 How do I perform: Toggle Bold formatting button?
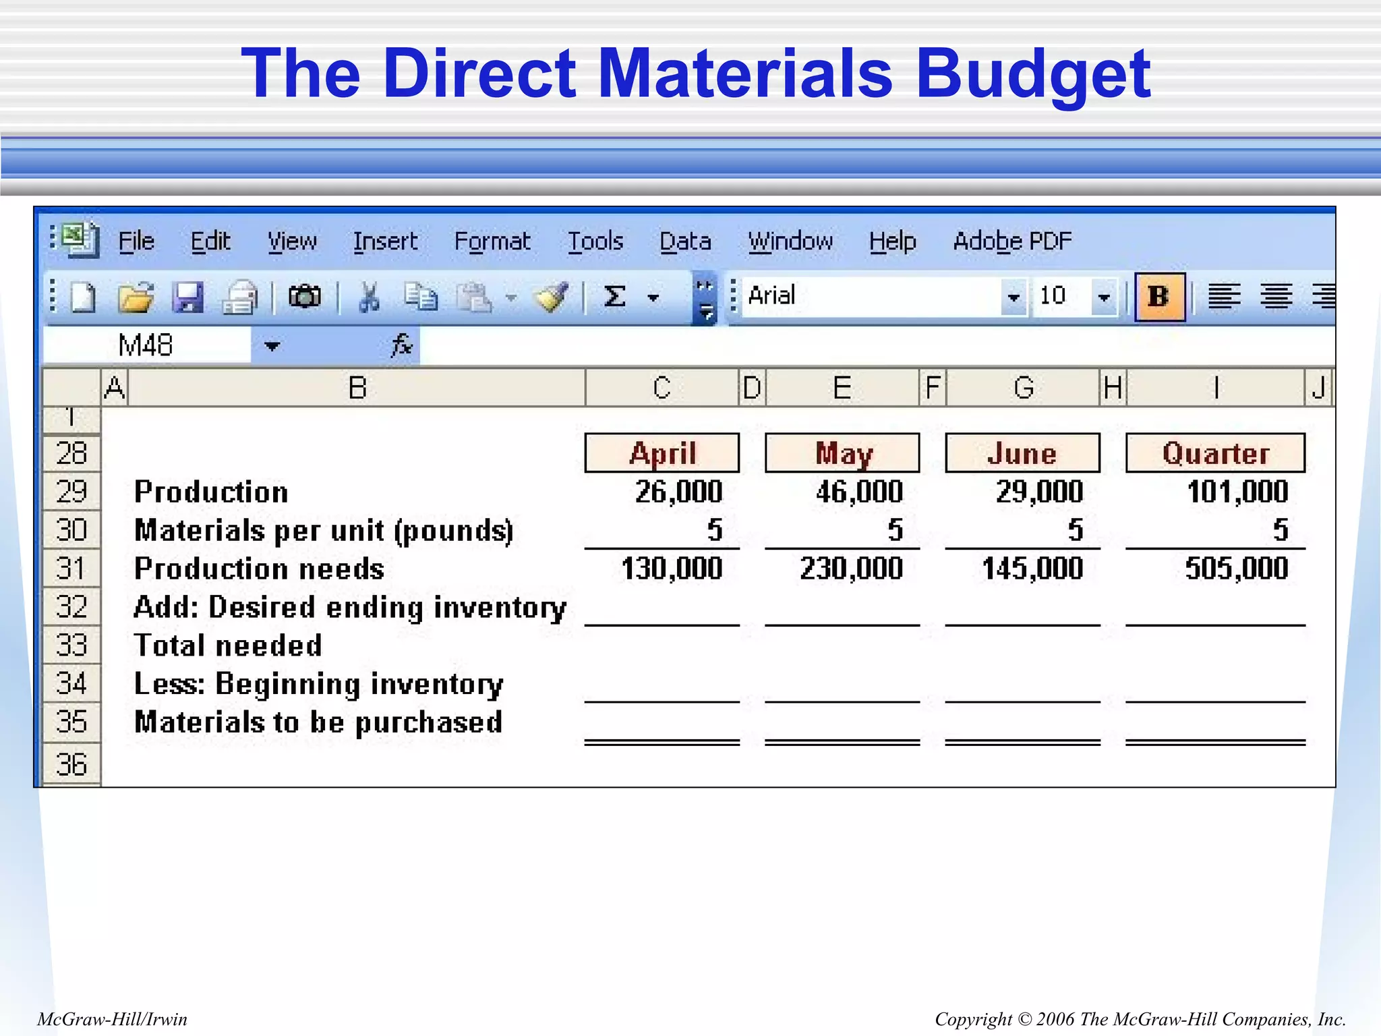(1159, 297)
